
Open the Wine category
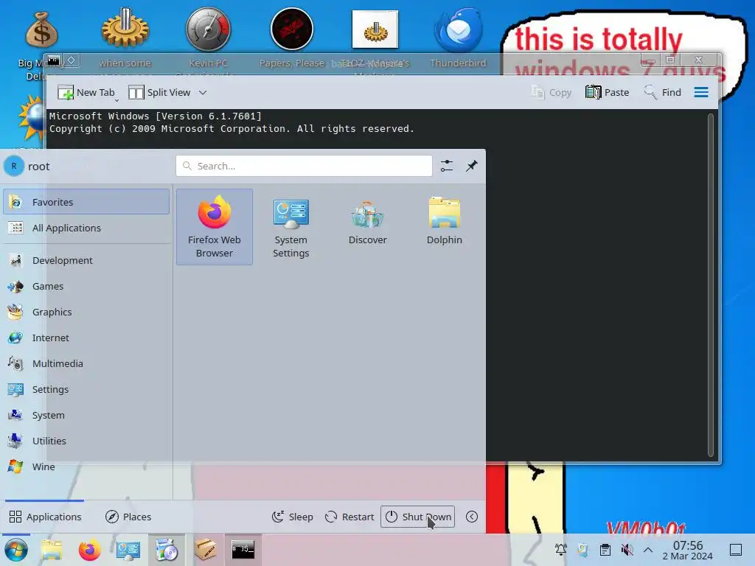pos(86,467)
